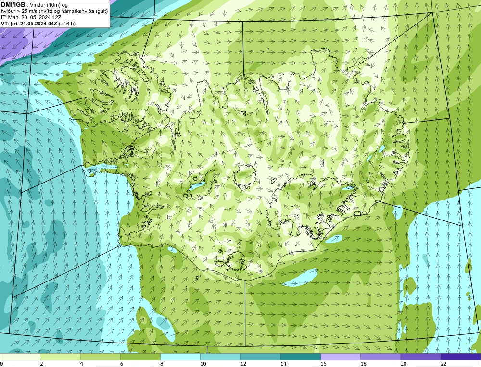
Task: Click the legend value 16
Action: (x=323, y=364)
